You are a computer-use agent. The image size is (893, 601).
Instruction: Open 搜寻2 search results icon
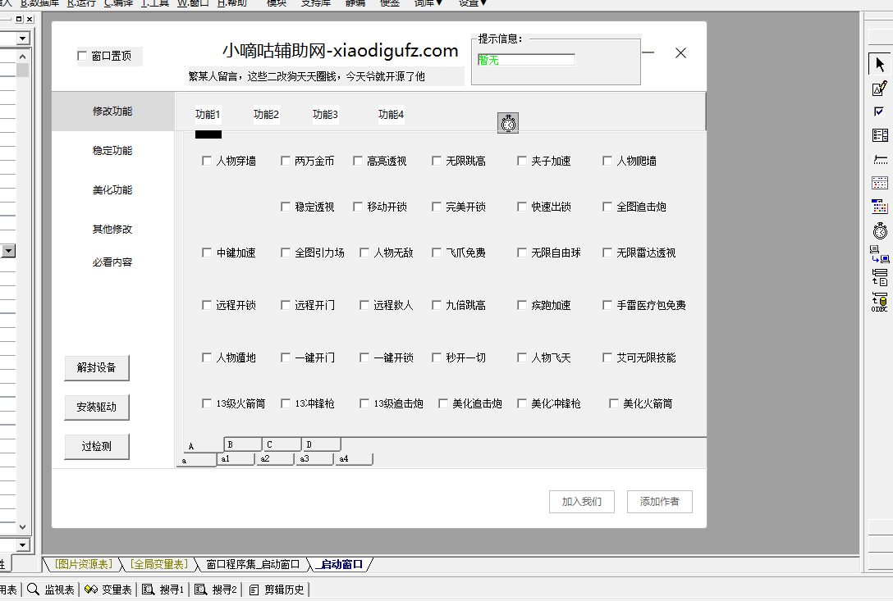click(x=200, y=589)
